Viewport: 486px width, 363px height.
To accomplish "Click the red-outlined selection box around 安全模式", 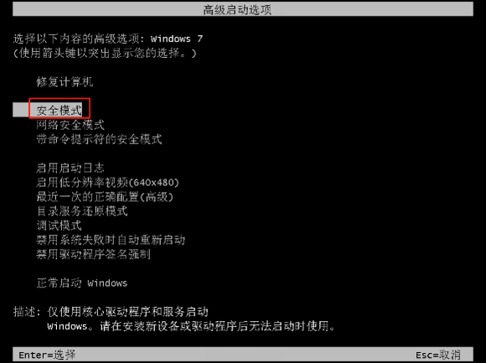I will [59, 108].
